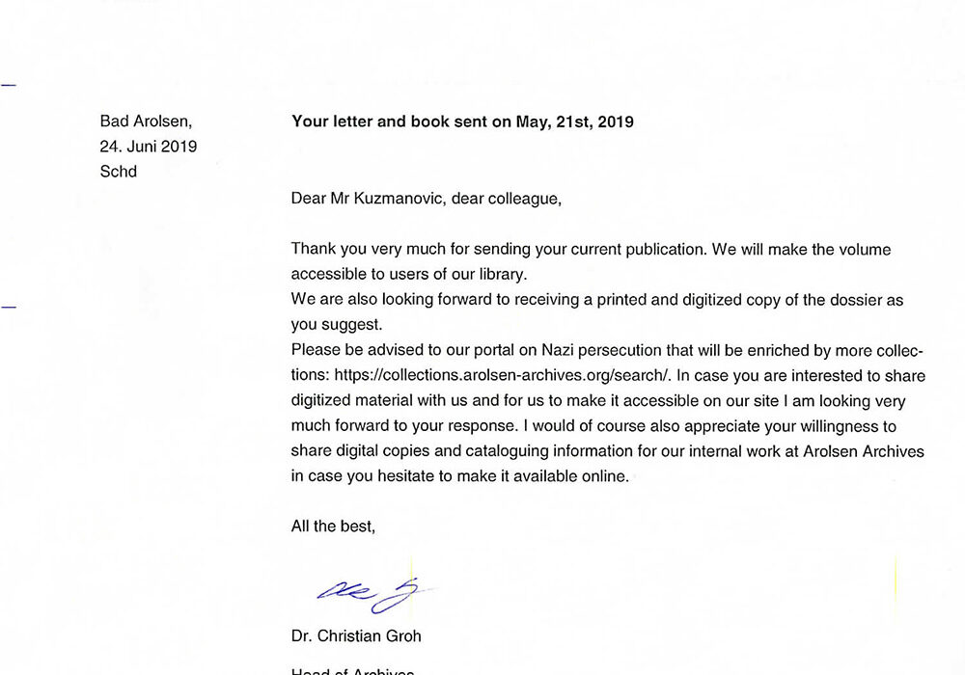Click the upper blue fold mark in left margin
965x675 pixels.
[9, 86]
